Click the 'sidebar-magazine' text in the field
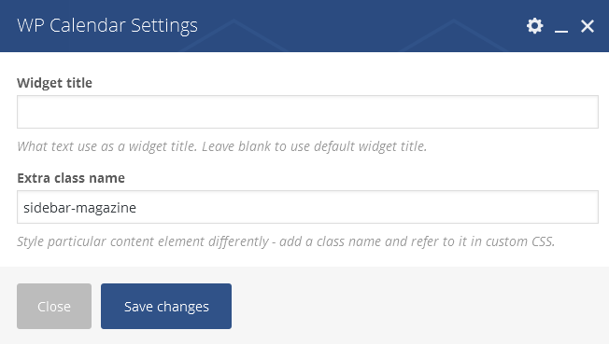 tap(79, 208)
